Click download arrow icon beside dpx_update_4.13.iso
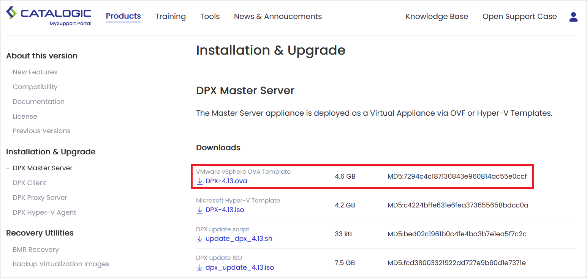The image size is (587, 278). pyautogui.click(x=200, y=268)
